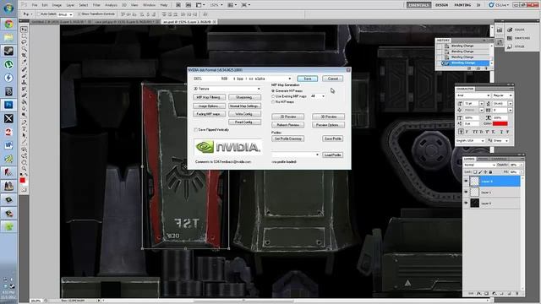
Task: Select the Eyedropper tool
Action: click(25, 62)
